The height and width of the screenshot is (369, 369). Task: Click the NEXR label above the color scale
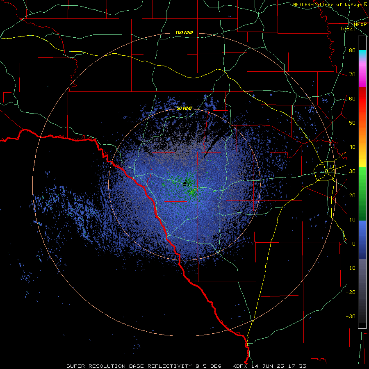[360, 25]
